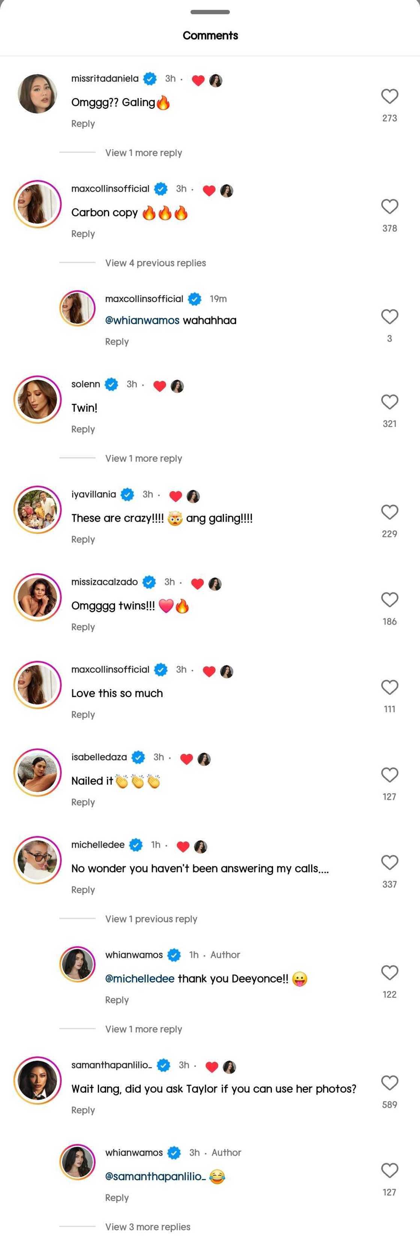The width and height of the screenshot is (420, 1247).
Task: Heart the "Nailed it" comment by isabelledaza
Action: point(390,775)
